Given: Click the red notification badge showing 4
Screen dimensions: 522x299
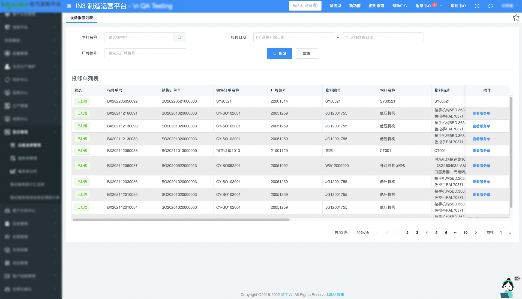Looking at the screenshot, I should click(435, 5).
